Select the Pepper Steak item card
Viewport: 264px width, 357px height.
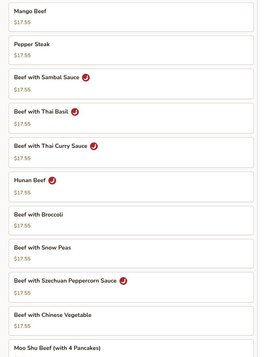[x=131, y=50]
